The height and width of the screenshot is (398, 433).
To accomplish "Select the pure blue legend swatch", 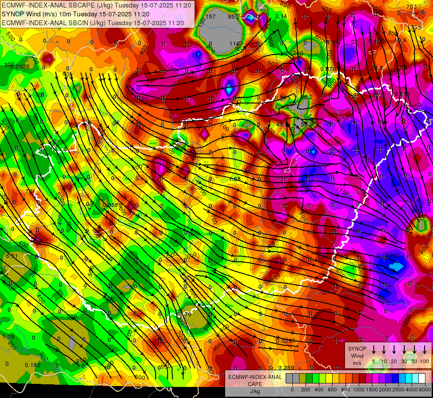I will click(395, 379).
